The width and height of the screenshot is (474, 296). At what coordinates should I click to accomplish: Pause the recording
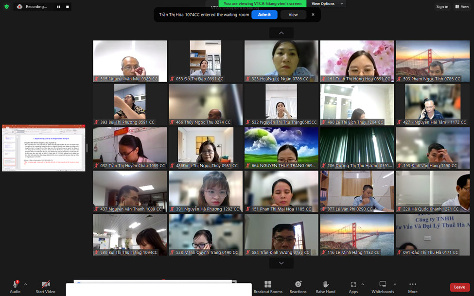click(x=59, y=7)
